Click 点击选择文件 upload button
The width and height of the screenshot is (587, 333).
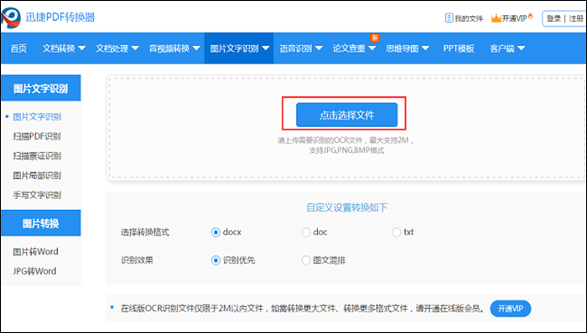[x=346, y=115]
